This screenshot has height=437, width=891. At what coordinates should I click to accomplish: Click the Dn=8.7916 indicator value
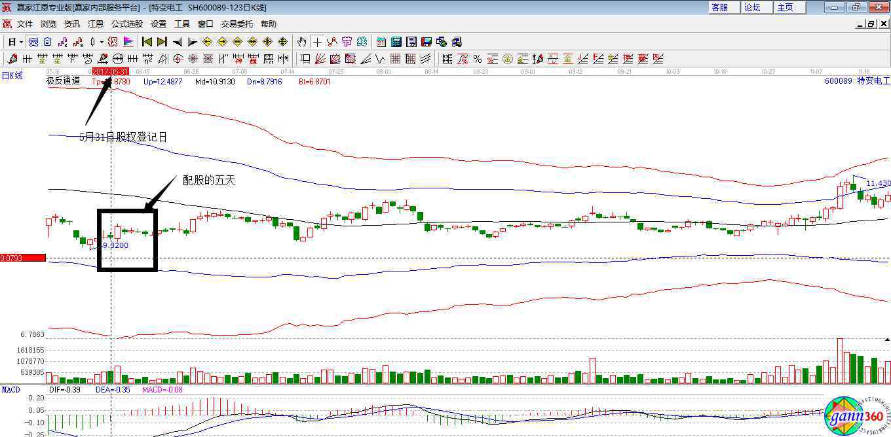pyautogui.click(x=265, y=82)
